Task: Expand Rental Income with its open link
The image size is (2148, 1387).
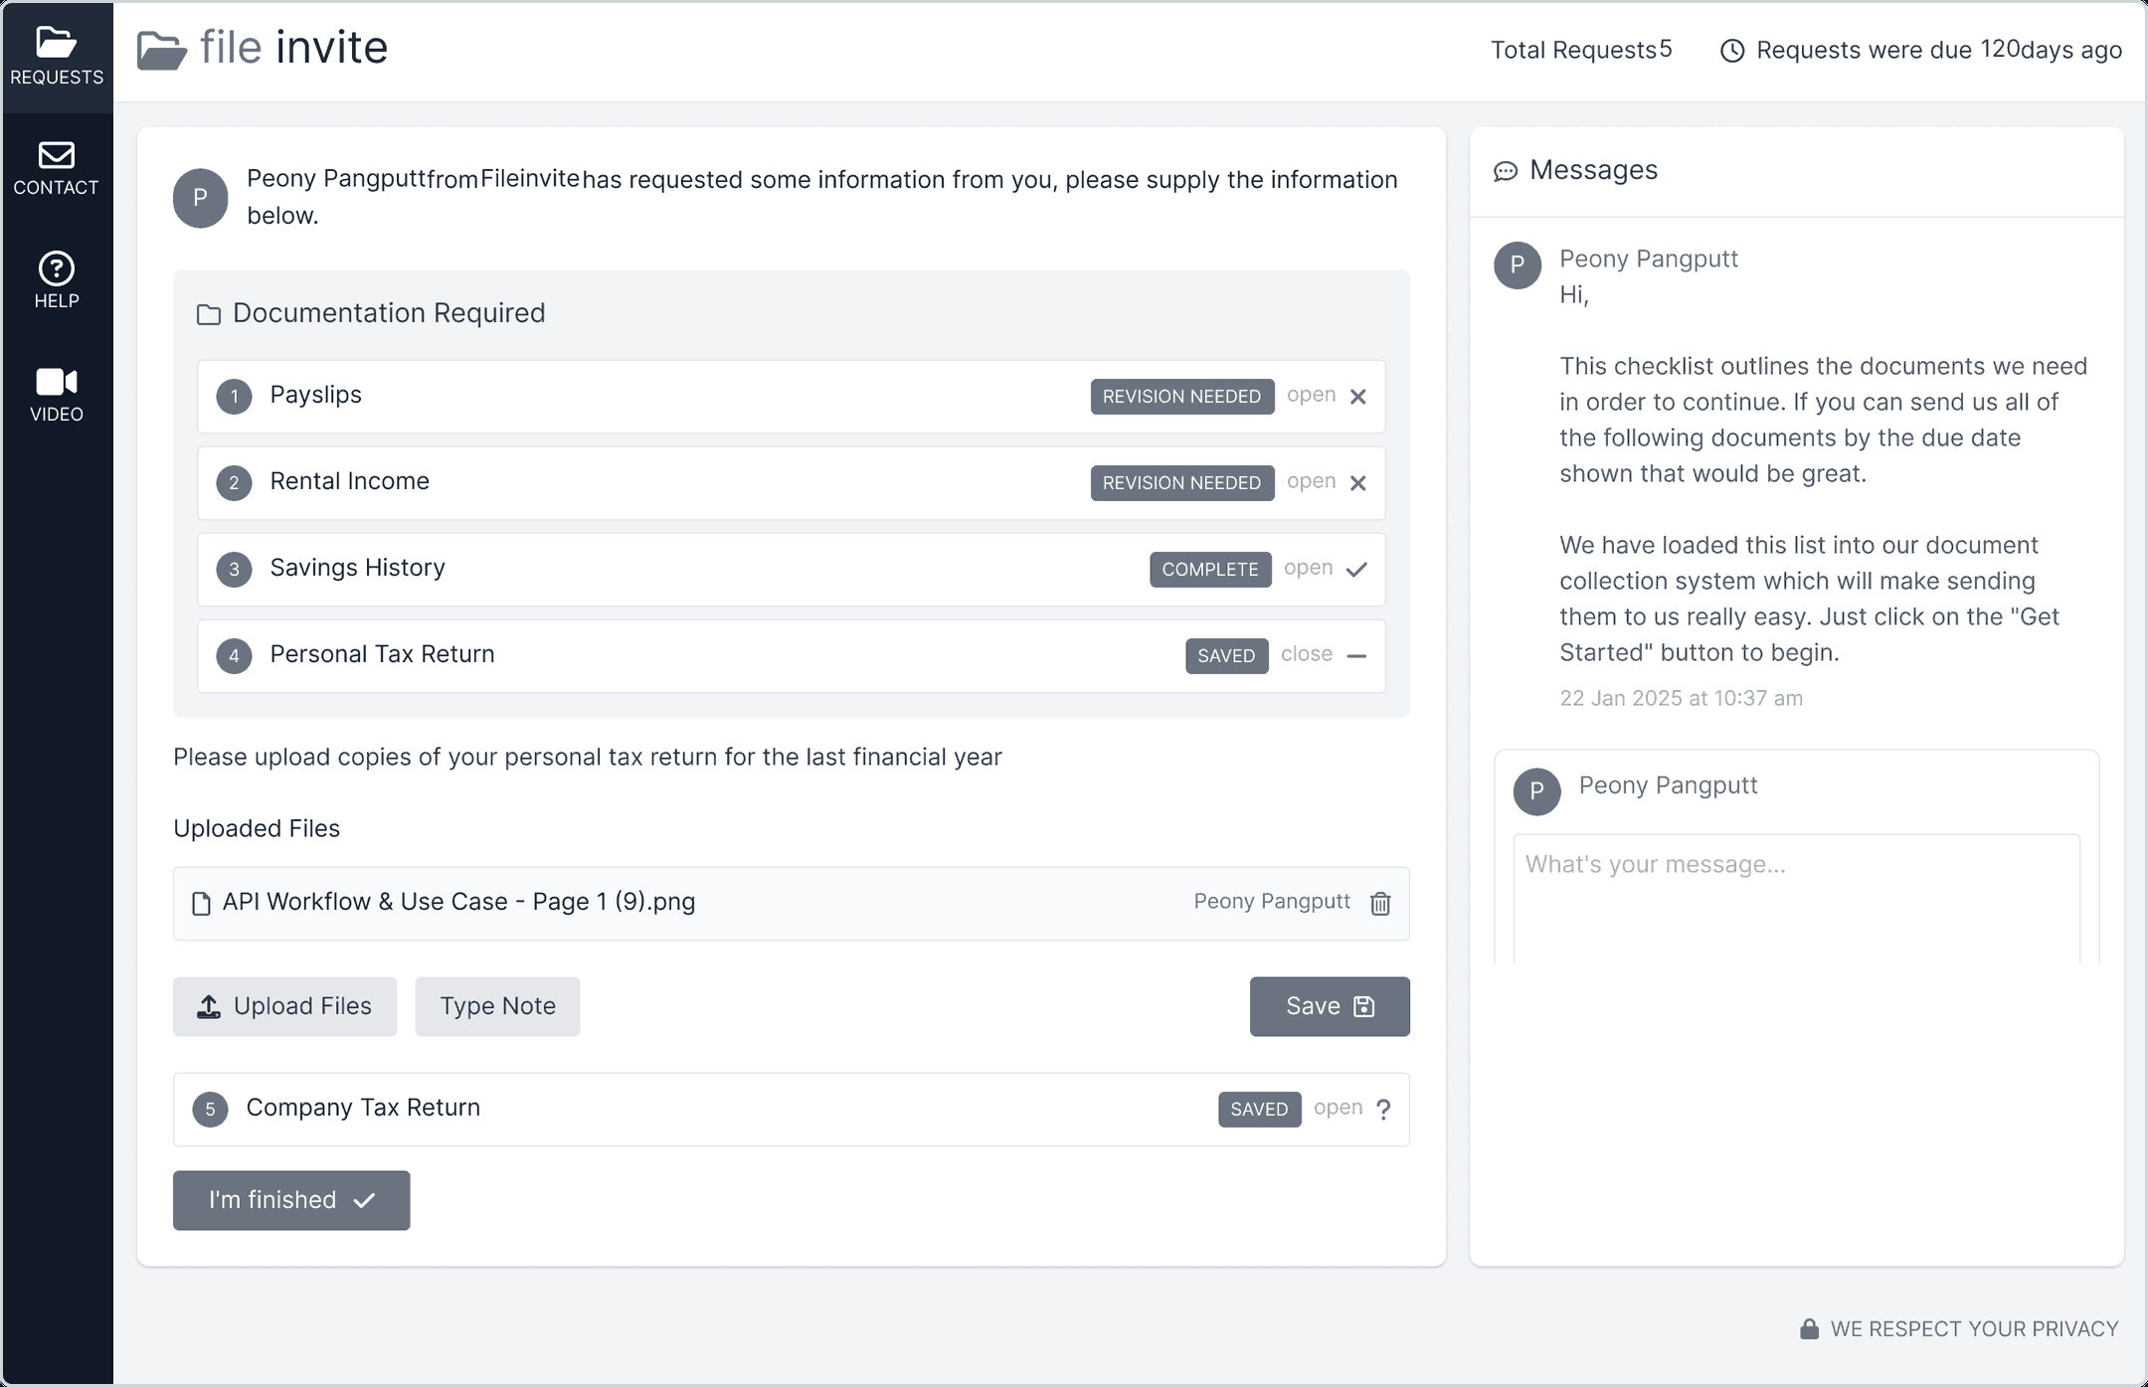Action: coord(1311,481)
